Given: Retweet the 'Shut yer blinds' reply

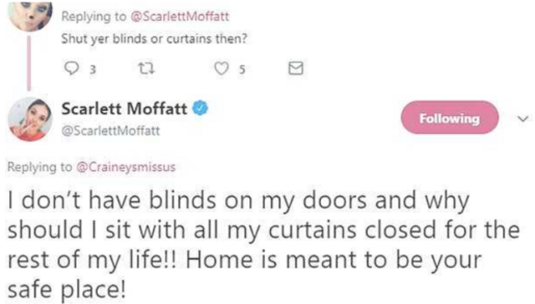Looking at the screenshot, I should coord(146,68).
